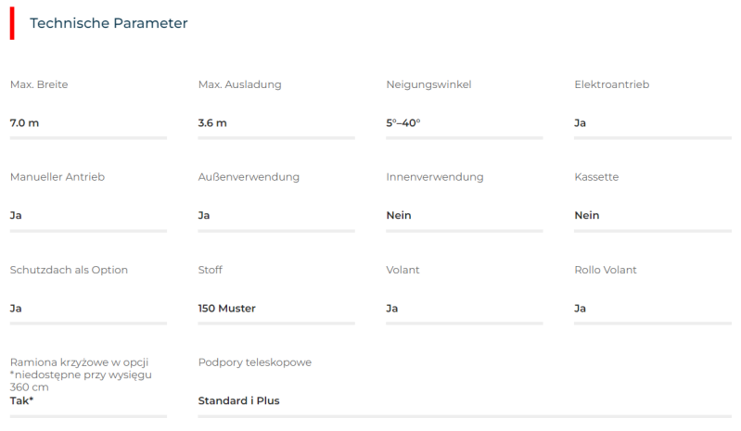Select the Max. Breite label

coord(39,84)
